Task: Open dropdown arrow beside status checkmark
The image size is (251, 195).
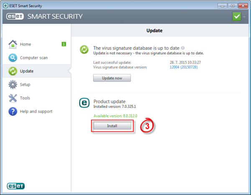Action: (244, 16)
